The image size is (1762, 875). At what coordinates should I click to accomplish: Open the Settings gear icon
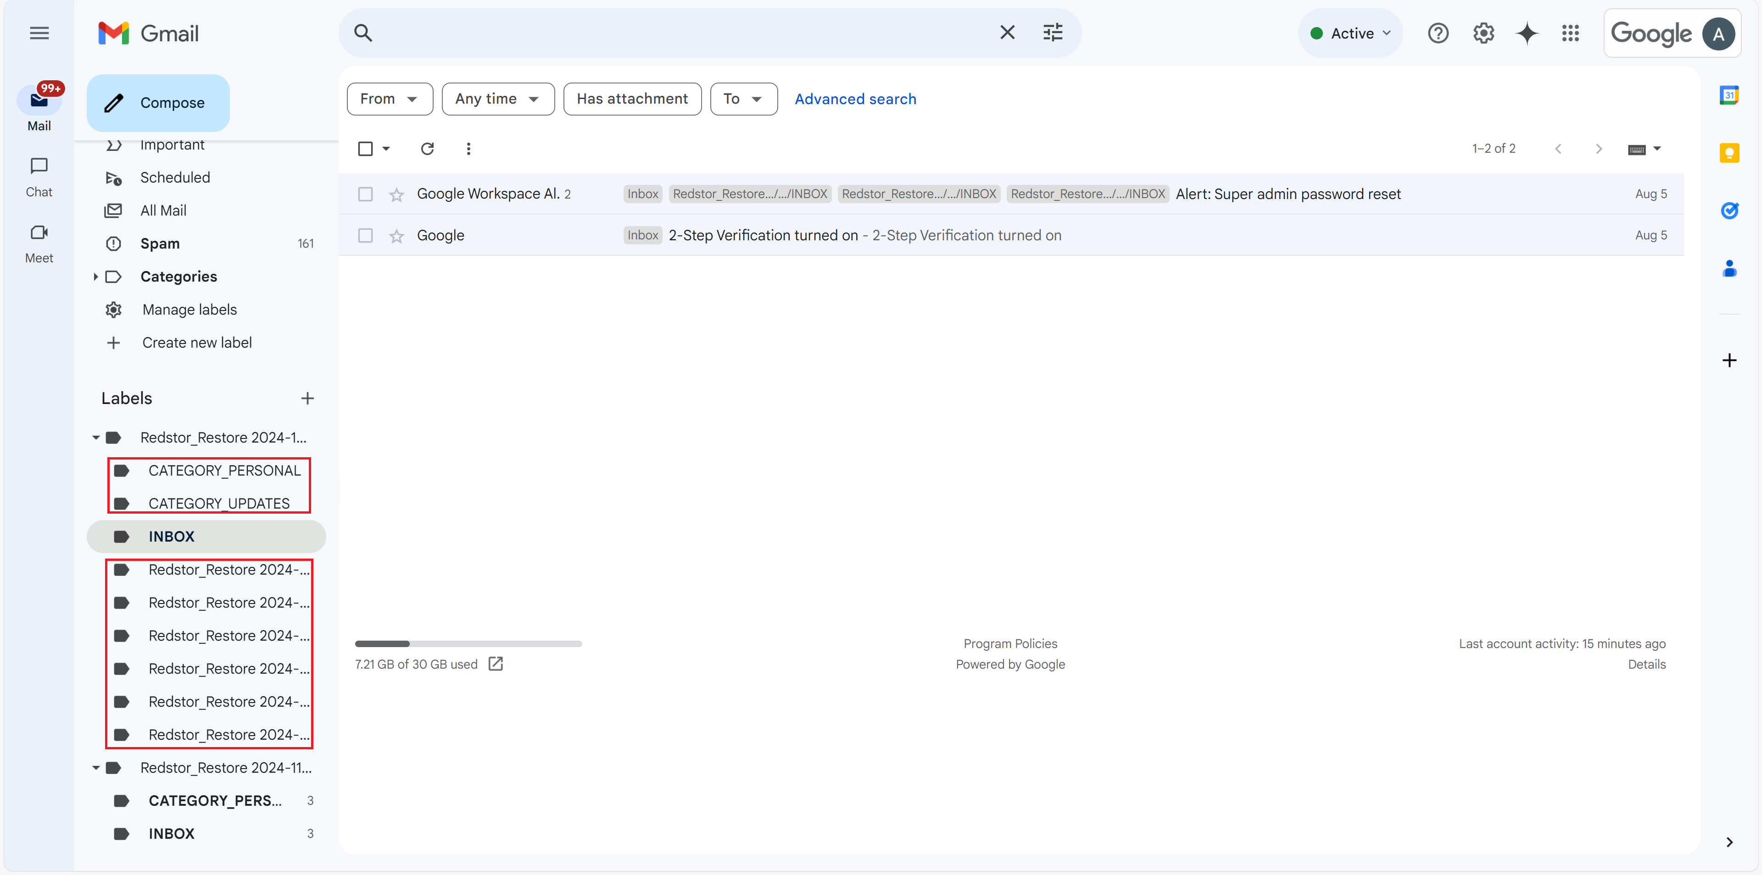click(1483, 33)
